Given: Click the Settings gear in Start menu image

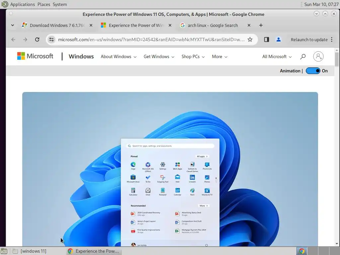Looking at the screenshot, I should pyautogui.click(x=163, y=164).
